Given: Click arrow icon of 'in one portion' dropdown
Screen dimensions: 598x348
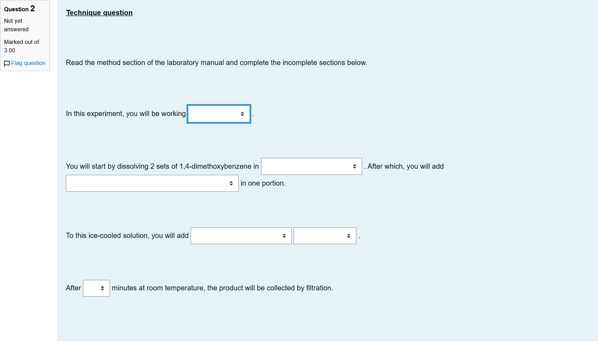Looking at the screenshot, I should (x=231, y=183).
